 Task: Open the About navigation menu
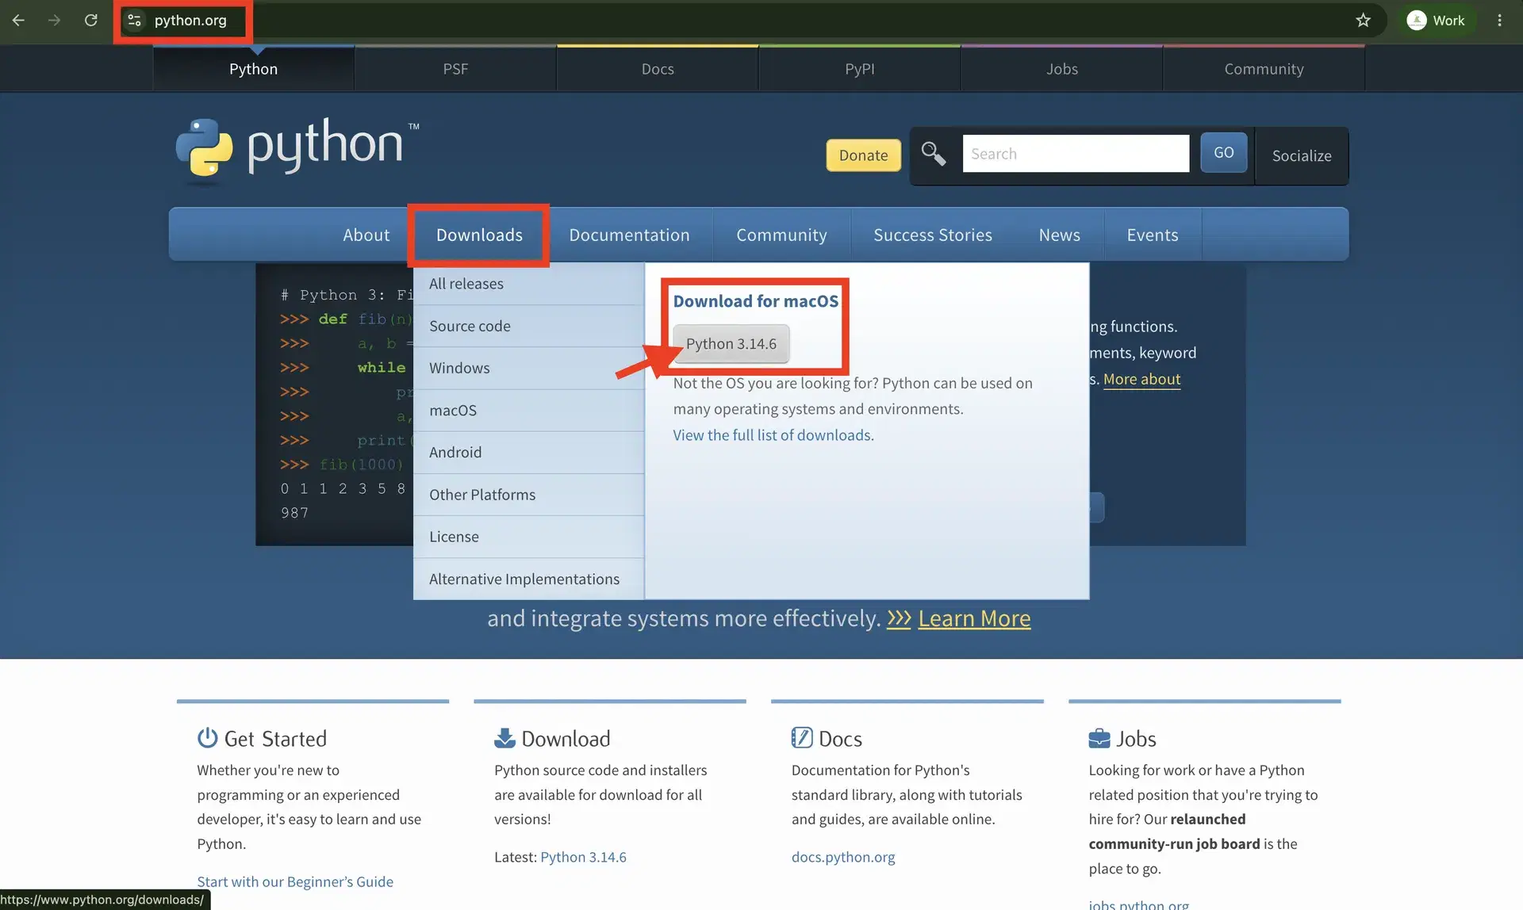pos(366,235)
